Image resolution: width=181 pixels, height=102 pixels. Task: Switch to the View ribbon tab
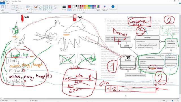[12, 3]
